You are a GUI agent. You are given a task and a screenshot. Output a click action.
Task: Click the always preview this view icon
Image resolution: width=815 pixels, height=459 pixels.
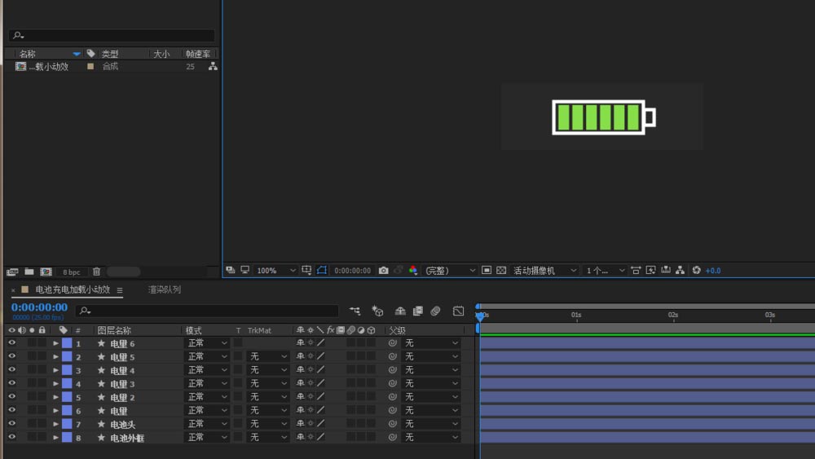point(231,270)
